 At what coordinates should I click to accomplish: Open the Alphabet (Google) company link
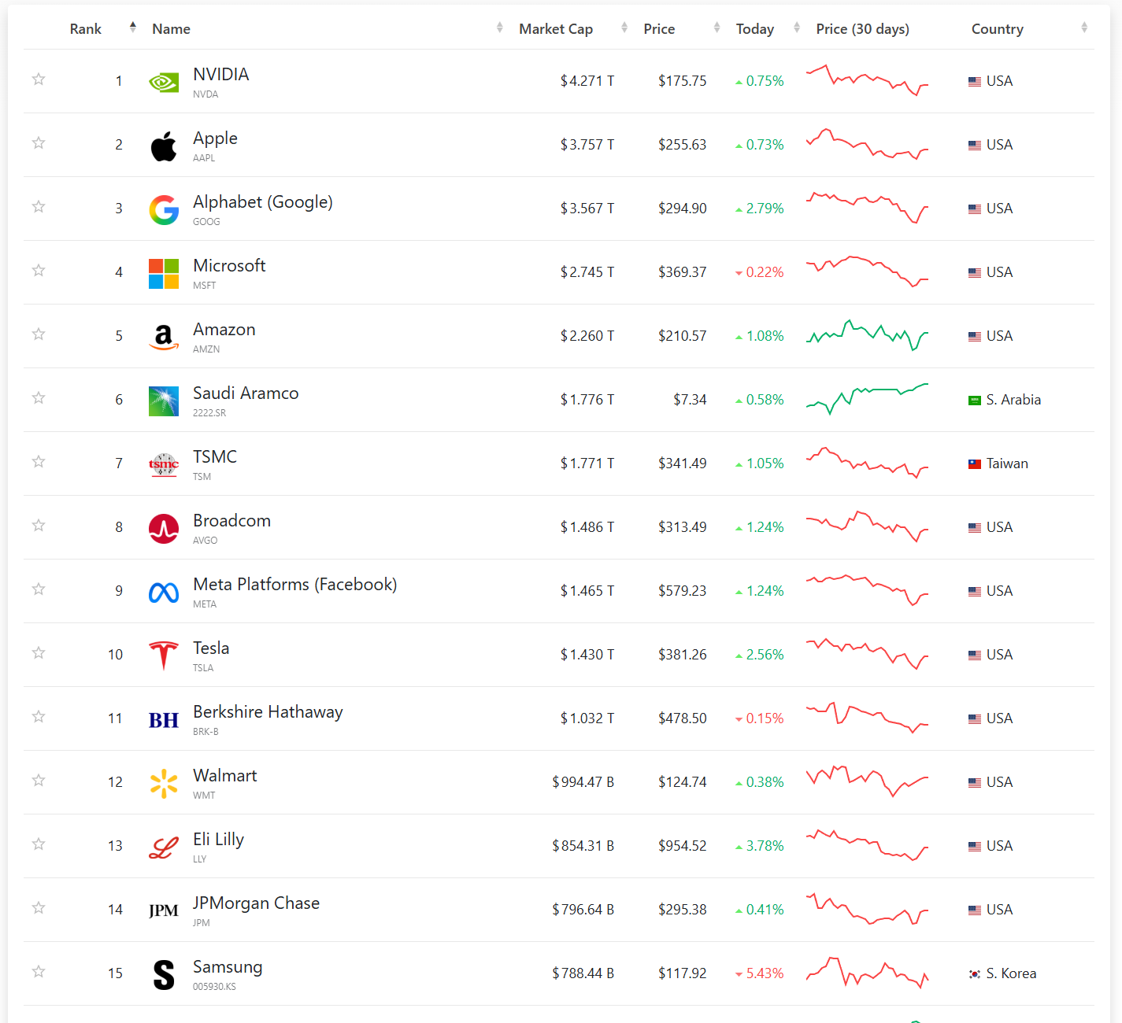coord(263,201)
